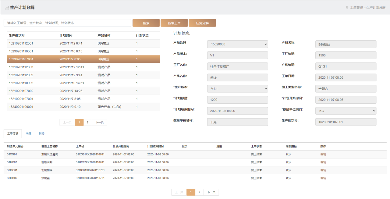Click the 蓝色经典（白肋） product name cell

tap(109, 107)
